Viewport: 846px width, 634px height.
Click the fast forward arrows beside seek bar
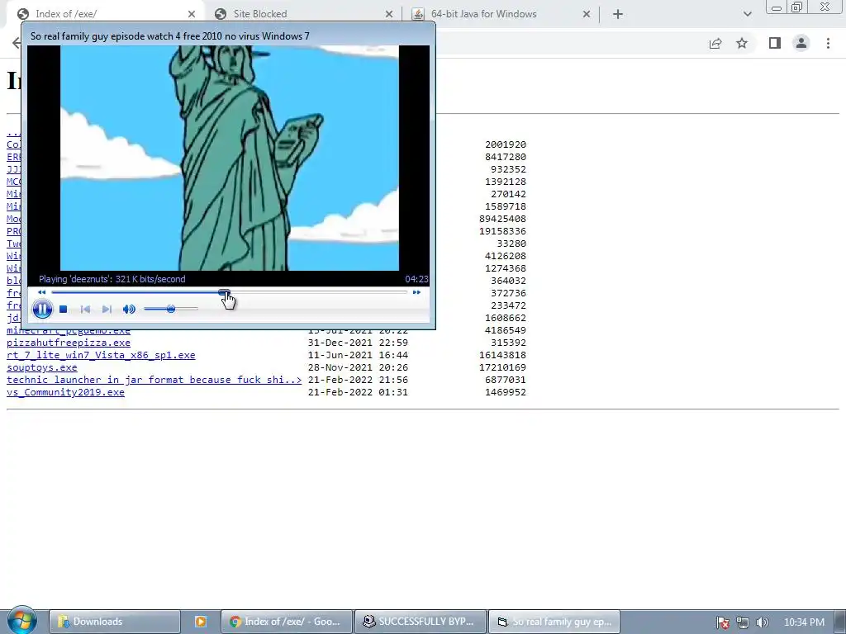coord(416,292)
